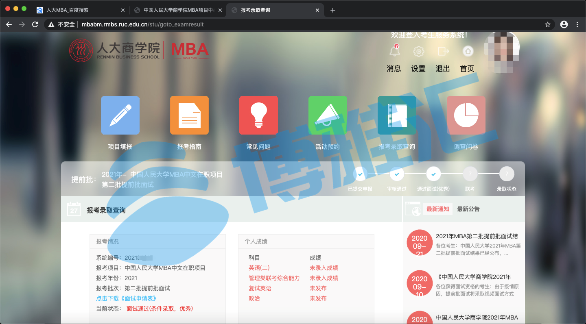Image resolution: width=586 pixels, height=324 pixels.
Task: Click the globe window icon beside 最新通知
Action: click(x=412, y=209)
